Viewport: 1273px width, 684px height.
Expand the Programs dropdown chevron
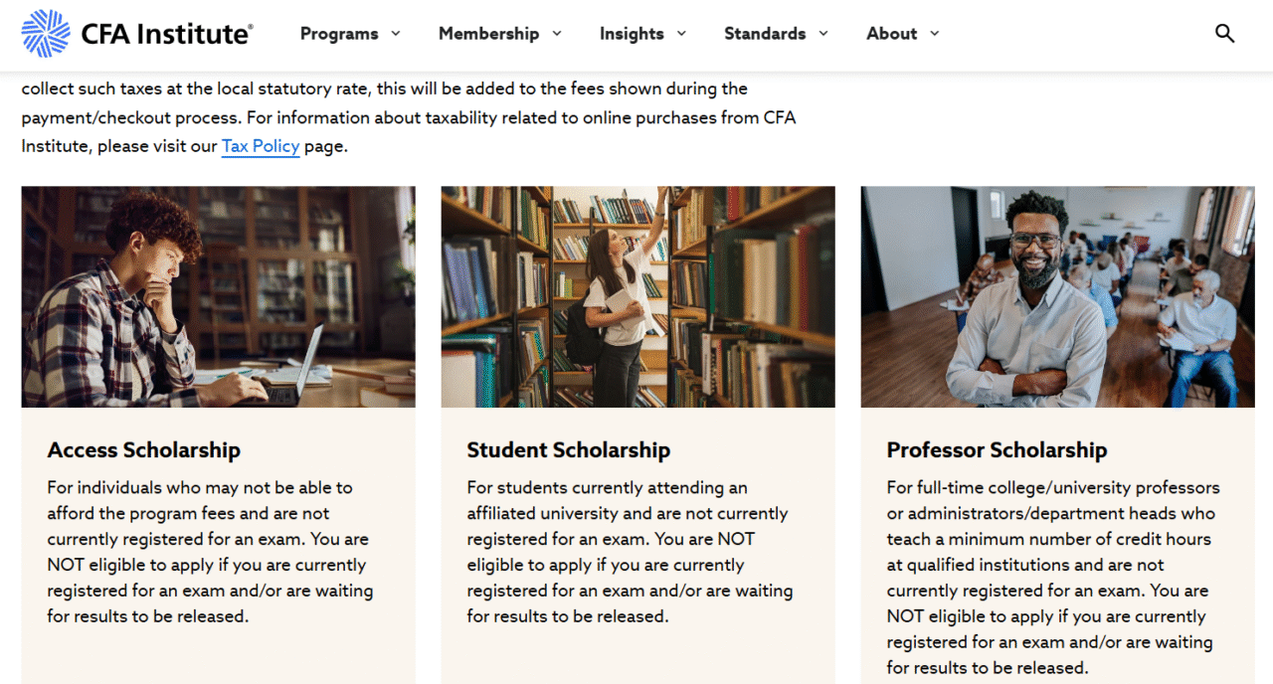click(396, 34)
